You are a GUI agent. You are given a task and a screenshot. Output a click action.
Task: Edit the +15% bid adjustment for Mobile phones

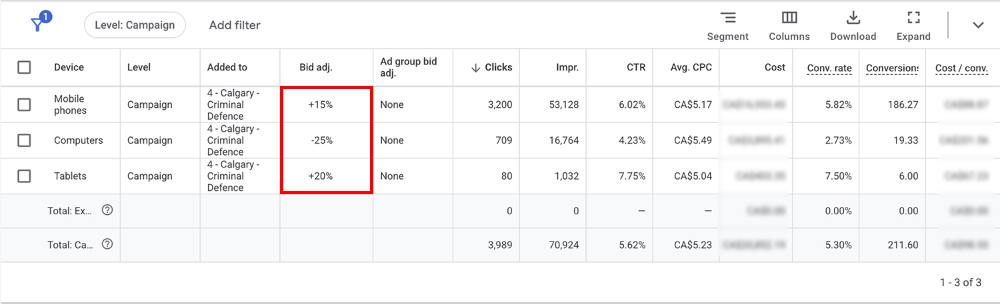pyautogui.click(x=321, y=104)
